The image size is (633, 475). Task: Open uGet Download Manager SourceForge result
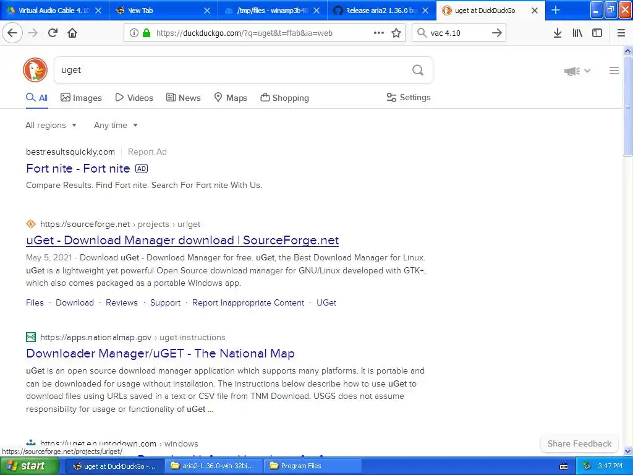pyautogui.click(x=182, y=241)
